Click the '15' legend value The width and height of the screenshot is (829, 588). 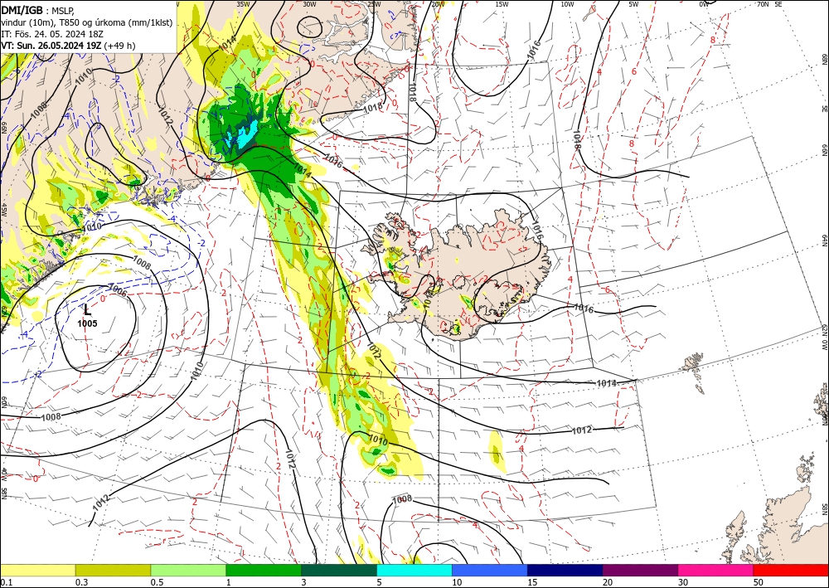click(532, 582)
